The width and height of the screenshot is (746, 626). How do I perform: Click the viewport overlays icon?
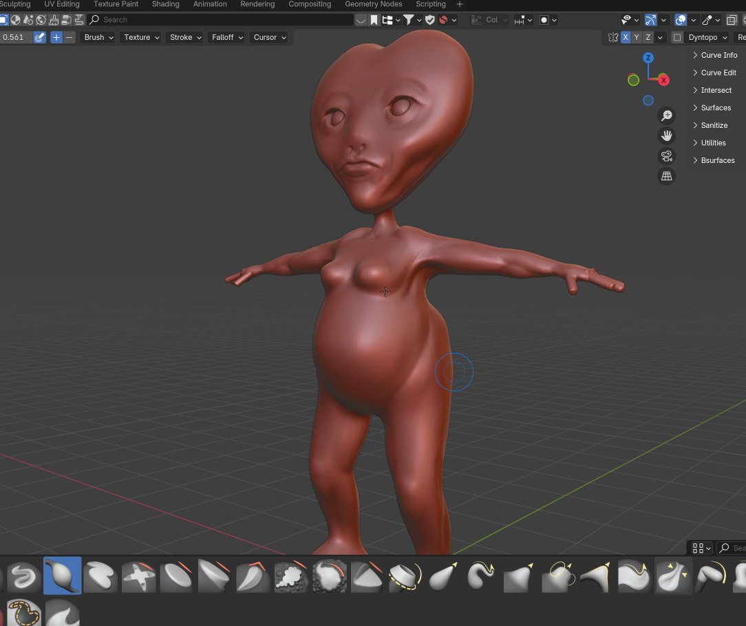click(681, 20)
